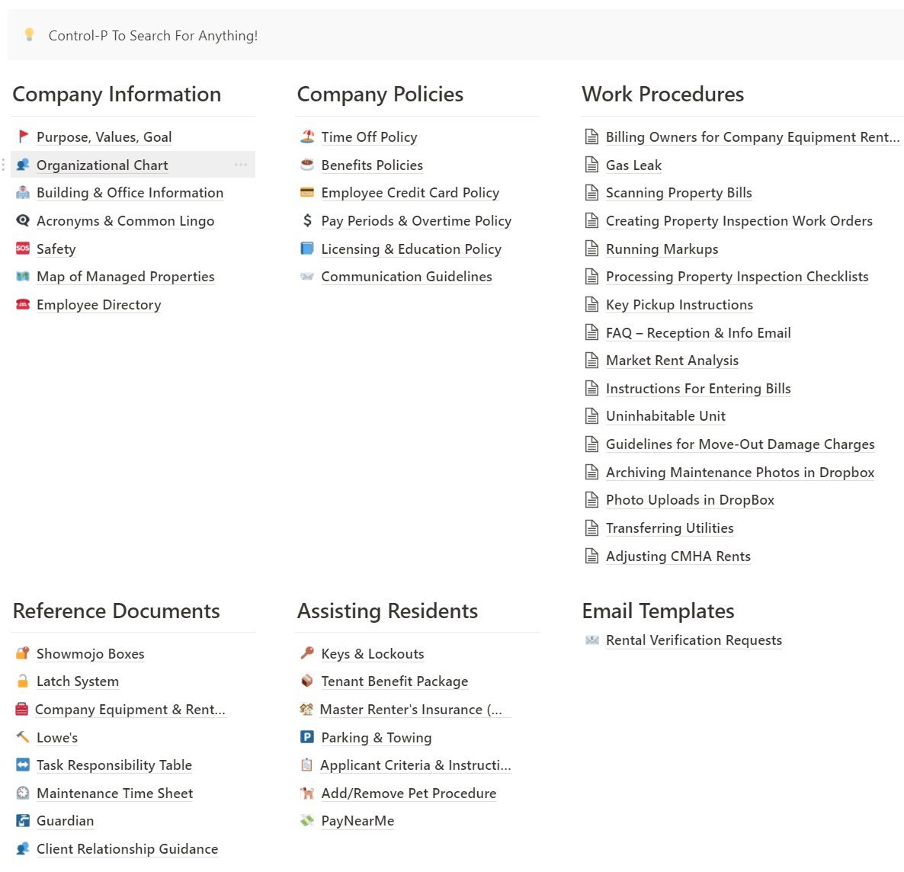Open the Parking & Towing page
The width and height of the screenshot is (904, 872).
377,737
